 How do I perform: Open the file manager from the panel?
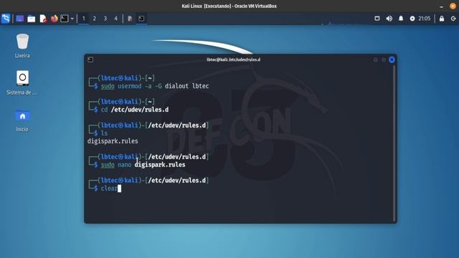31,19
